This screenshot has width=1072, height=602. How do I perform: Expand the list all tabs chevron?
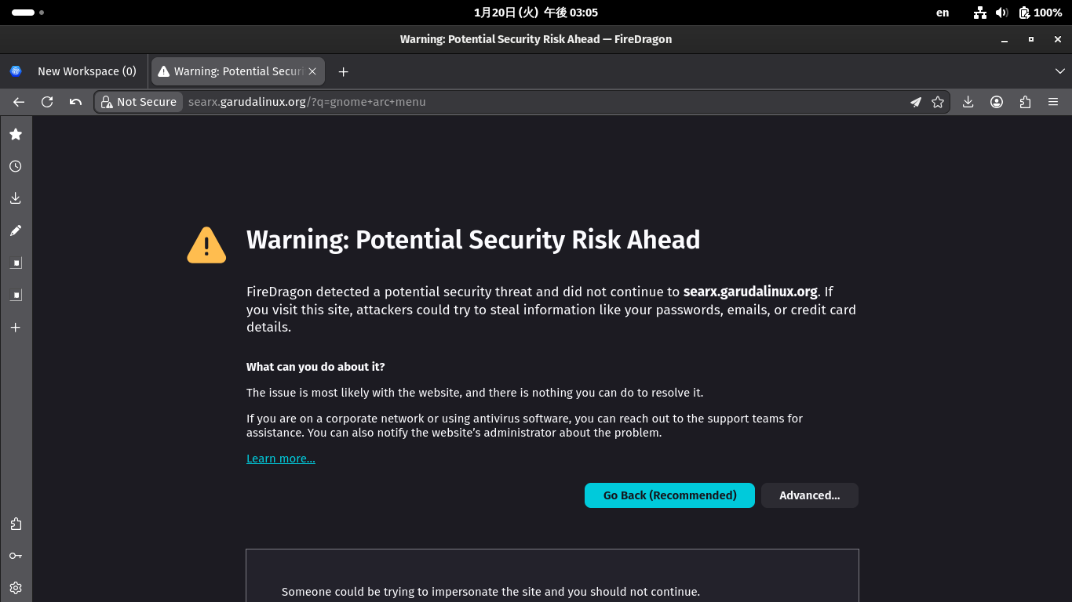pos(1060,71)
